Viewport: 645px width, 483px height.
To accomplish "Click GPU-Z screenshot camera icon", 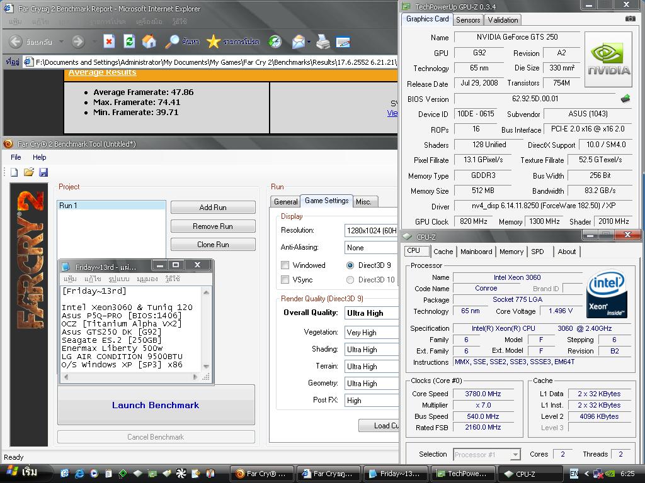I will coord(630,19).
